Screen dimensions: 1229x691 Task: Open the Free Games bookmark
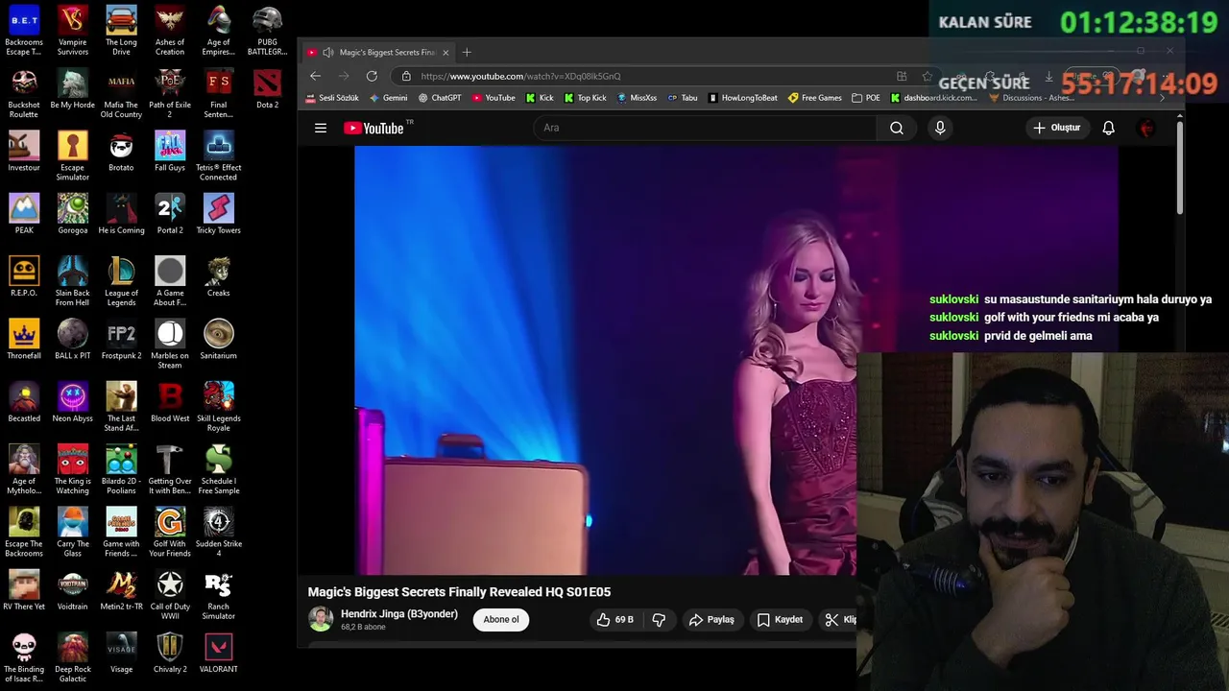click(814, 98)
